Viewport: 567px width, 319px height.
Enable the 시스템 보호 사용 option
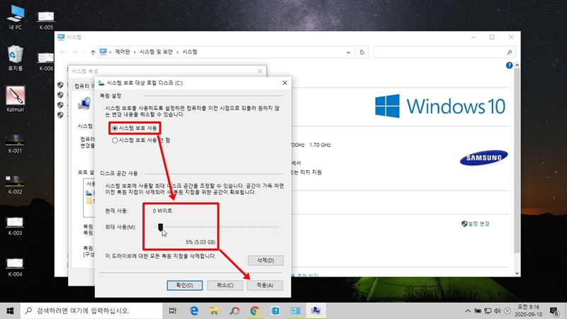(135, 128)
